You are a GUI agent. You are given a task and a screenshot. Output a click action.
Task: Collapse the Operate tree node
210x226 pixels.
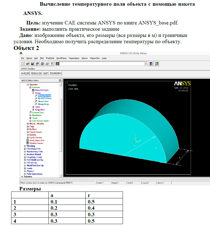[28, 84]
